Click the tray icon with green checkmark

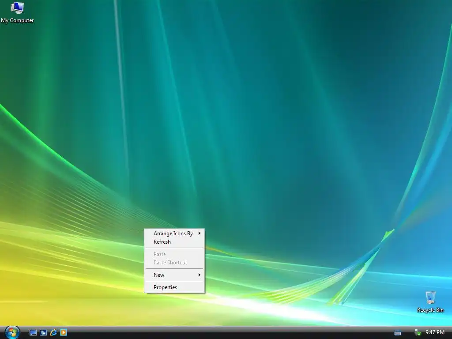418,332
